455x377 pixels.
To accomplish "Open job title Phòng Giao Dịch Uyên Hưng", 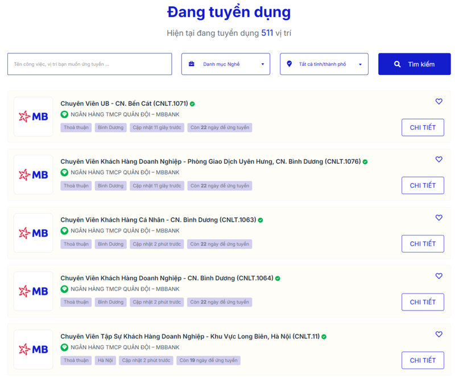I will [210, 161].
